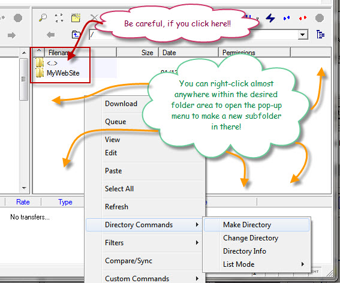The width and height of the screenshot is (340, 283).
Task: Click the new folder icon in toolbar
Action: point(76,18)
